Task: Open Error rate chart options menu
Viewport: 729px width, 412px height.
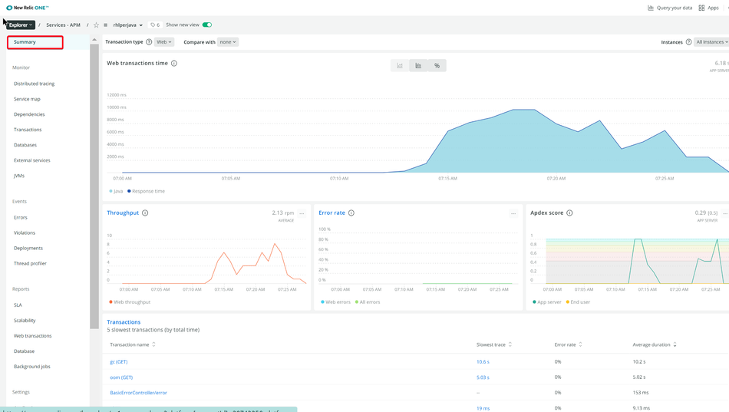Action: pyautogui.click(x=513, y=213)
